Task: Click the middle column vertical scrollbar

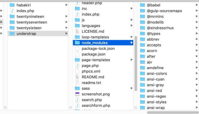Action: pos(136,64)
